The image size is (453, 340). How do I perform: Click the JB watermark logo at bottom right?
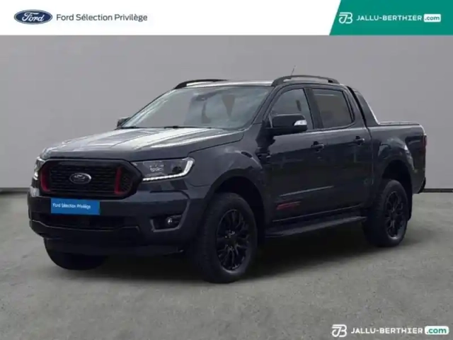click(x=339, y=331)
